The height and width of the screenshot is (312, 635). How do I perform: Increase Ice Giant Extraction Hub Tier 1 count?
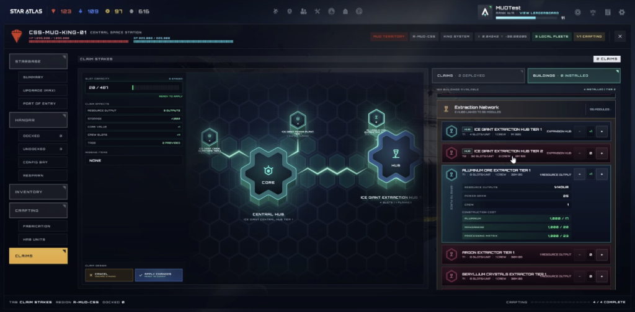coord(602,131)
